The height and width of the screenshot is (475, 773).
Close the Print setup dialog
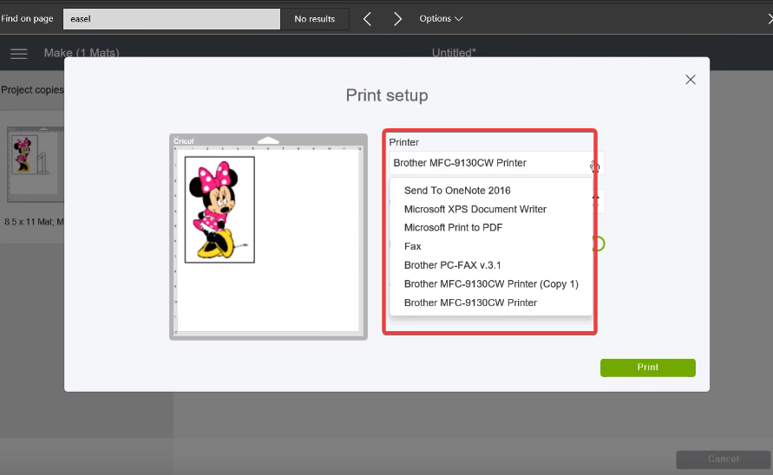click(x=691, y=80)
